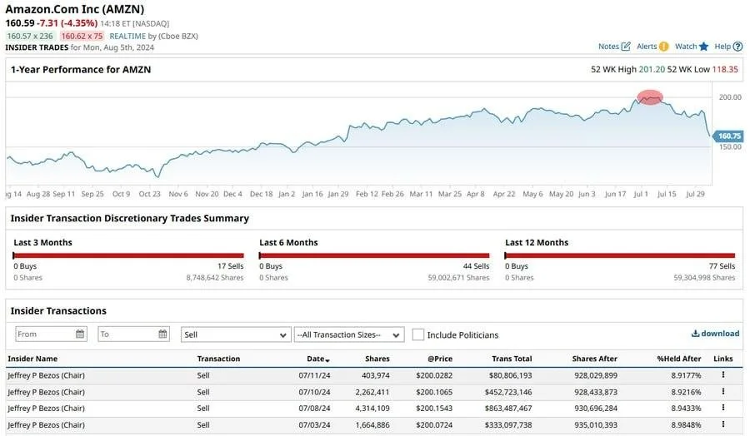This screenshot has width=750, height=436.
Task: Open links menu for 07/10/24 Bezos row
Action: pyautogui.click(x=722, y=392)
